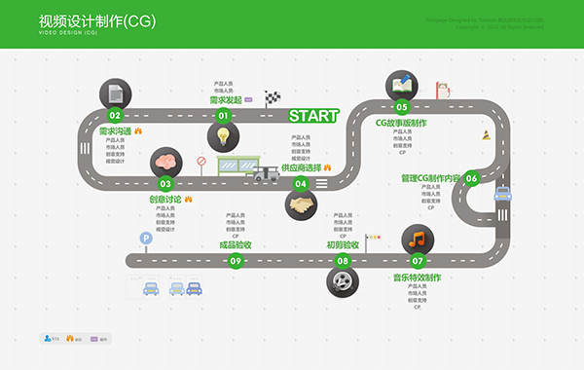Screen dimensions: 584x370
Task: Click the handshake icon under step 04
Action: [301, 204]
